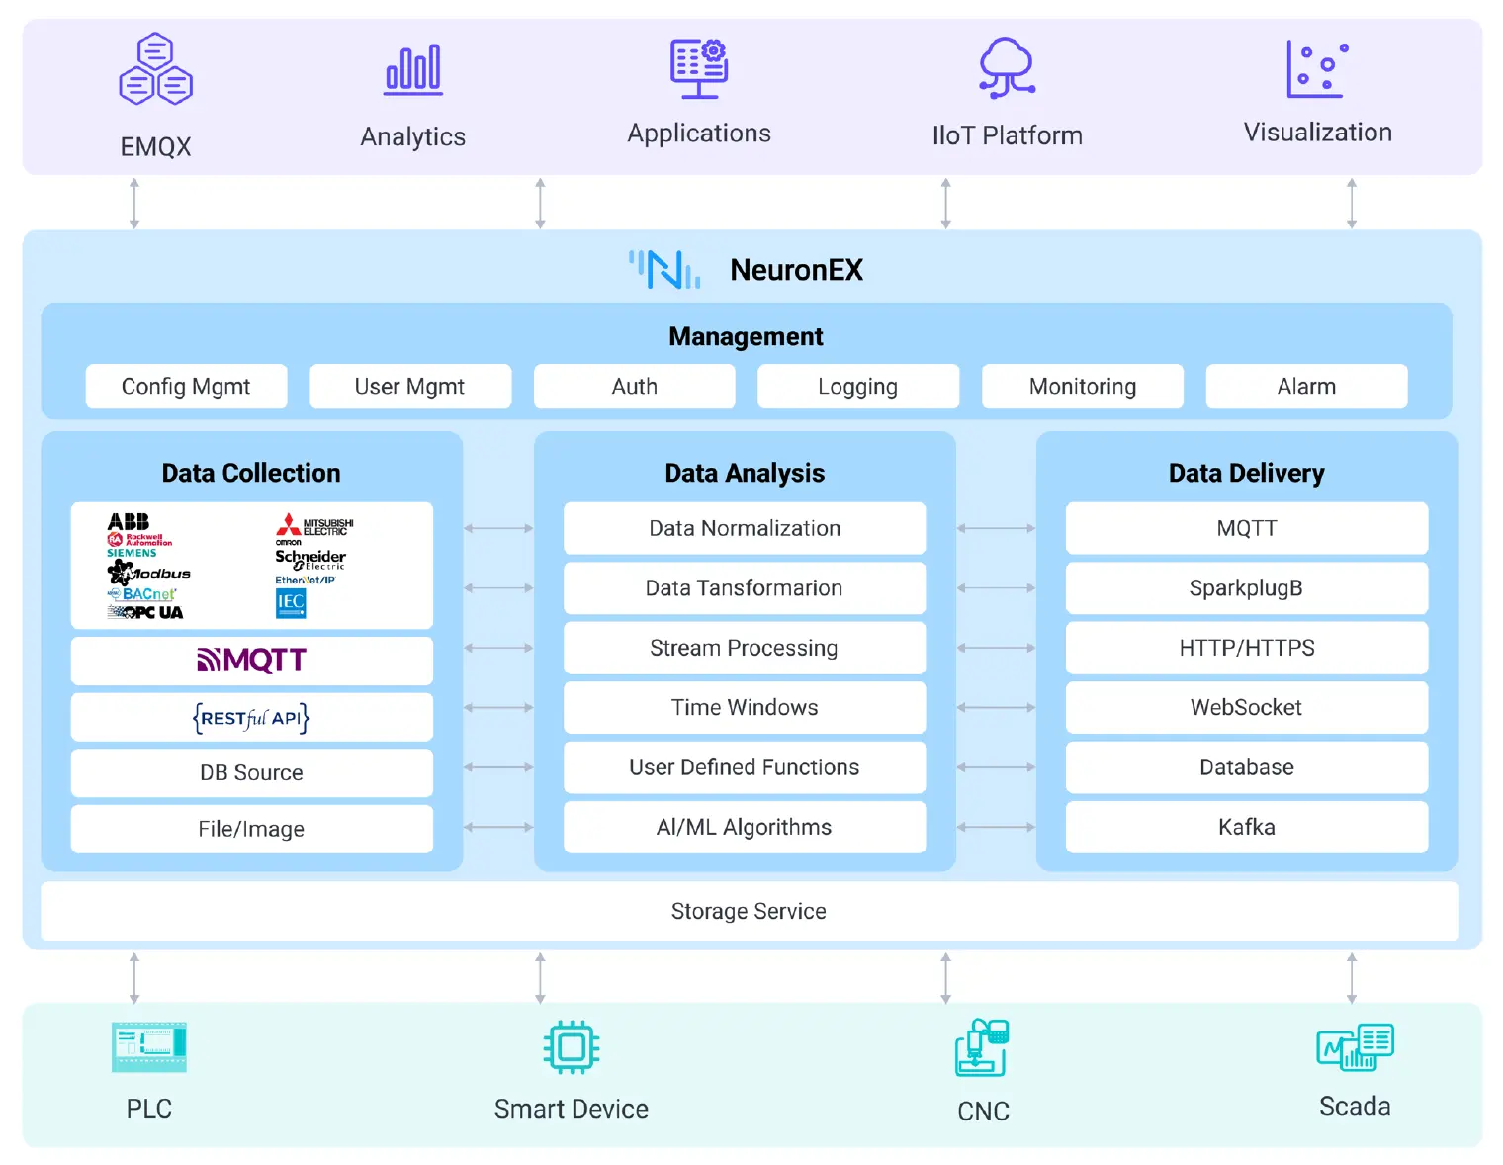Viewport: 1503px width, 1165px height.
Task: Click the Rockwell Automation logo
Action: point(139,539)
